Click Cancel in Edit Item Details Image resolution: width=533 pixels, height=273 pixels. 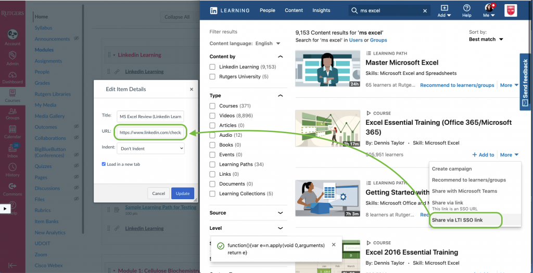pos(158,193)
